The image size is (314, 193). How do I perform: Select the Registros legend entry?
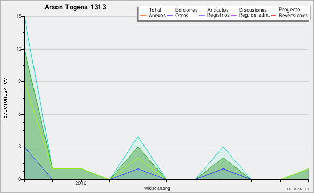(x=218, y=15)
